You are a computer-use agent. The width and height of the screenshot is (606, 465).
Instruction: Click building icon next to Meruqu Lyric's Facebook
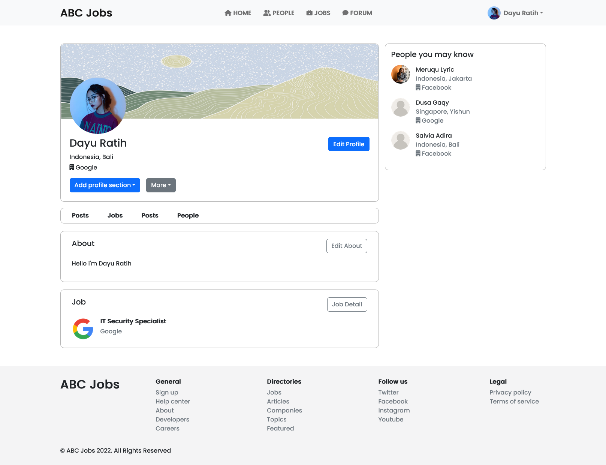[x=418, y=87]
